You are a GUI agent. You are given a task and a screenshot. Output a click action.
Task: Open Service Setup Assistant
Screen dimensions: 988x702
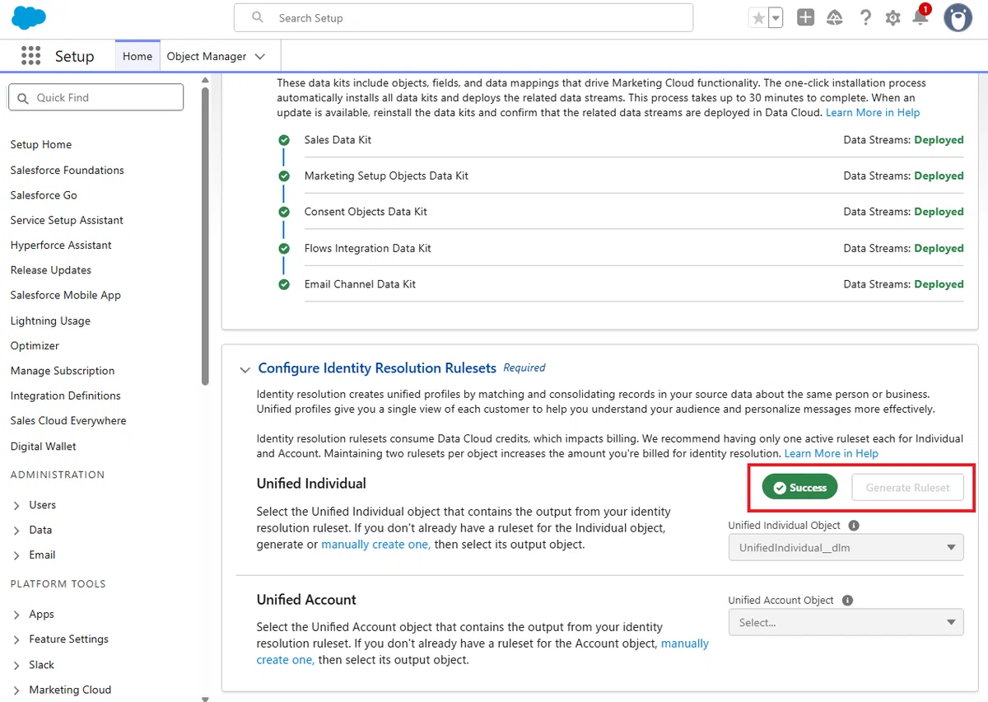(67, 220)
